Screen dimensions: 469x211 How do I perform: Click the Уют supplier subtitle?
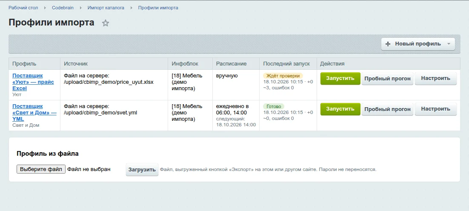17,94
